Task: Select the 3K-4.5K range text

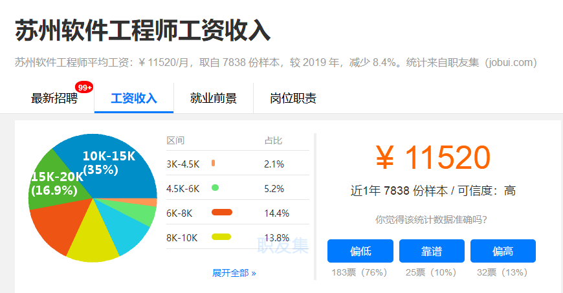Action: pyautogui.click(x=182, y=164)
